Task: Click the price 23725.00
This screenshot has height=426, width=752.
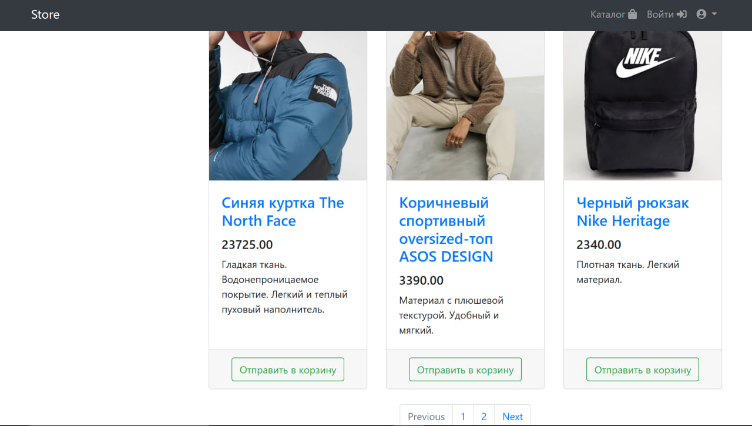Action: (x=247, y=244)
